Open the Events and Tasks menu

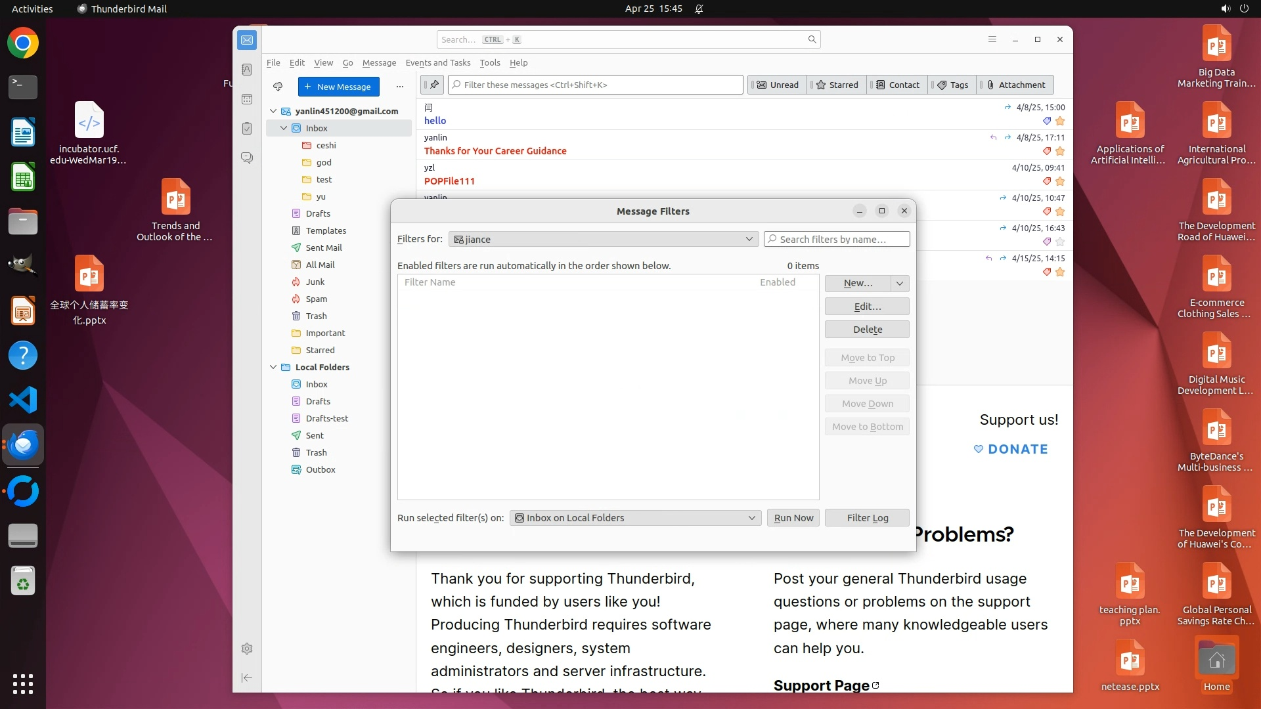pos(437,62)
